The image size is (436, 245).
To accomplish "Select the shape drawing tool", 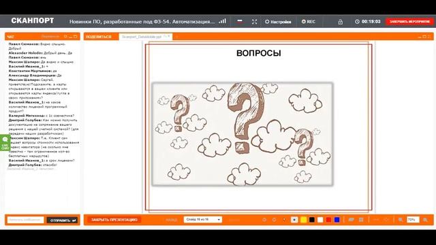I will point(386,220).
